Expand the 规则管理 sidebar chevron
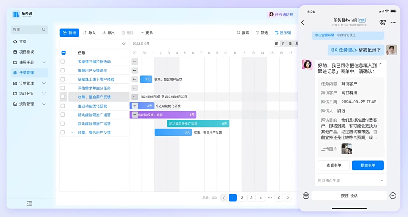The width and height of the screenshot is (408, 217). point(44,104)
